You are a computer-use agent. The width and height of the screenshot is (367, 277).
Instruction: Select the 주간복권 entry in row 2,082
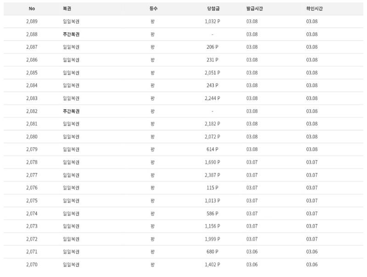(71, 111)
